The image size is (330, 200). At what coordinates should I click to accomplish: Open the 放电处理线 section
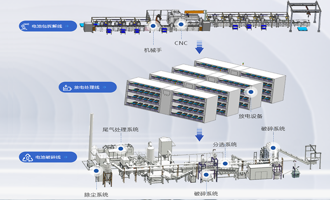[x=87, y=87]
